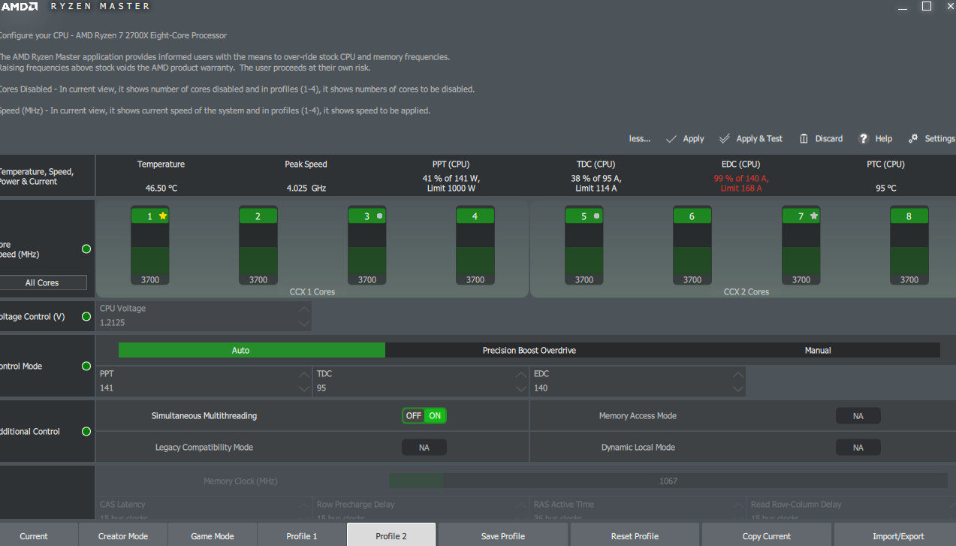Viewport: 956px width, 546px height.
Task: Select core 8 header
Action: (x=909, y=216)
